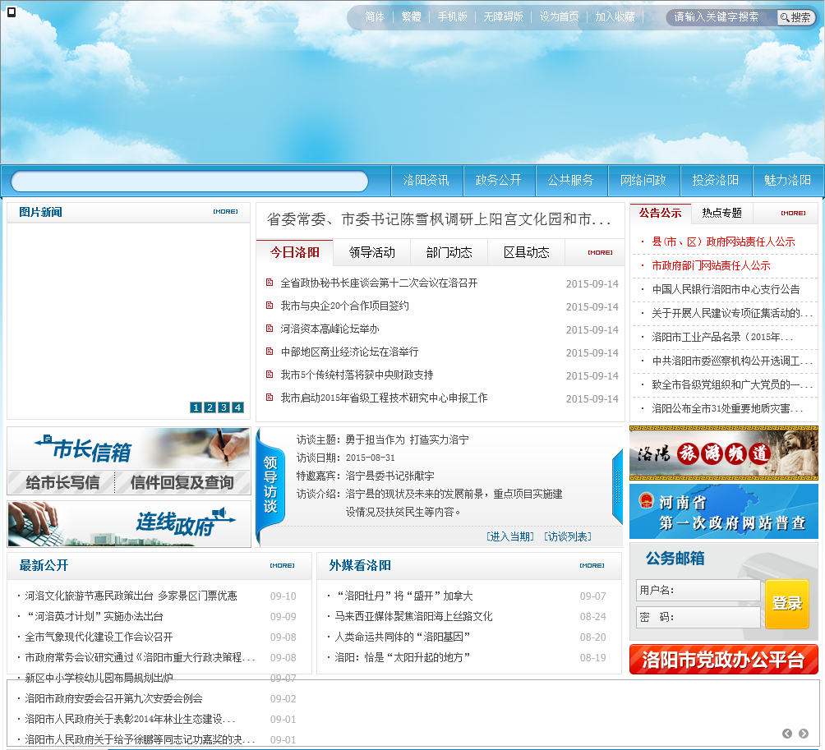
Task: Open 人类命运共同体的“洛阳基因” article
Action: 402,637
